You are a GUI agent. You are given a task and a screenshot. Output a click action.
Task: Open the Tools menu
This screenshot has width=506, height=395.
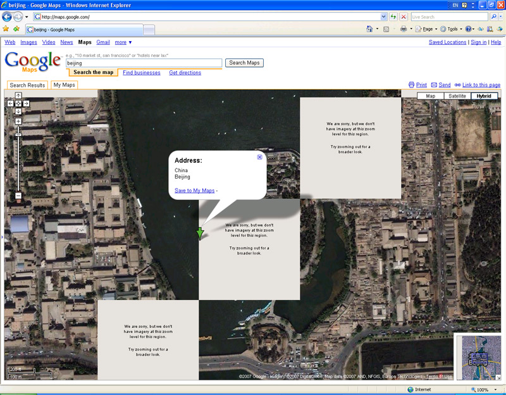[451, 29]
